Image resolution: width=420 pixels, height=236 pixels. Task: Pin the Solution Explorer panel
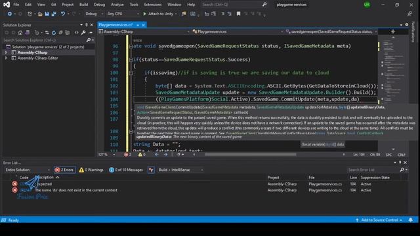coord(87,25)
